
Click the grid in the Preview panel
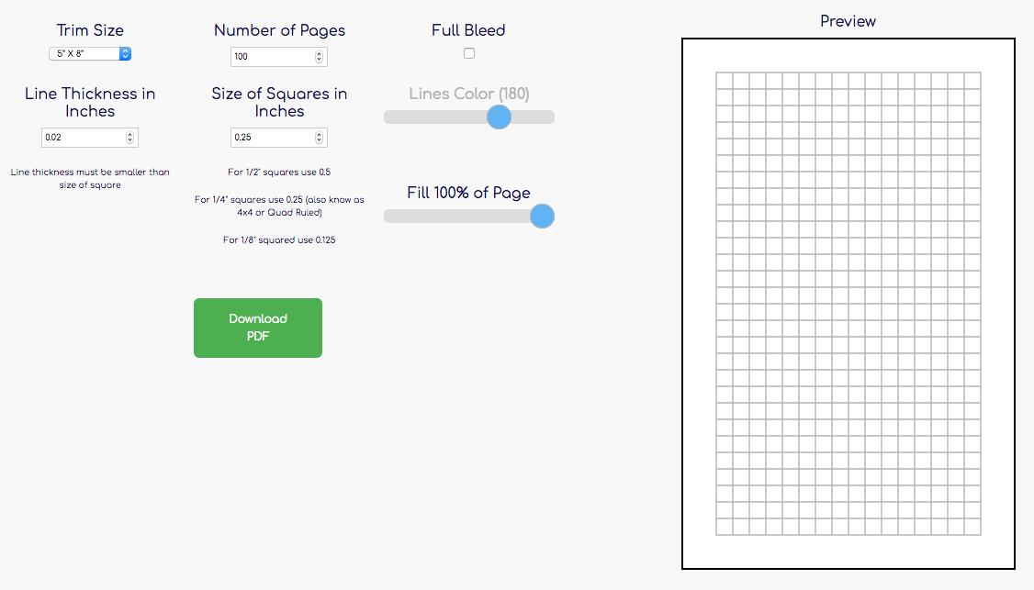click(848, 303)
